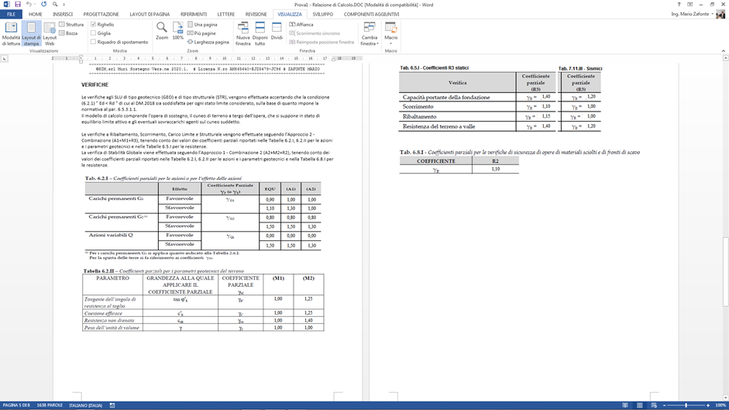
Task: Choose Una pagina zoom option
Action: (202, 24)
